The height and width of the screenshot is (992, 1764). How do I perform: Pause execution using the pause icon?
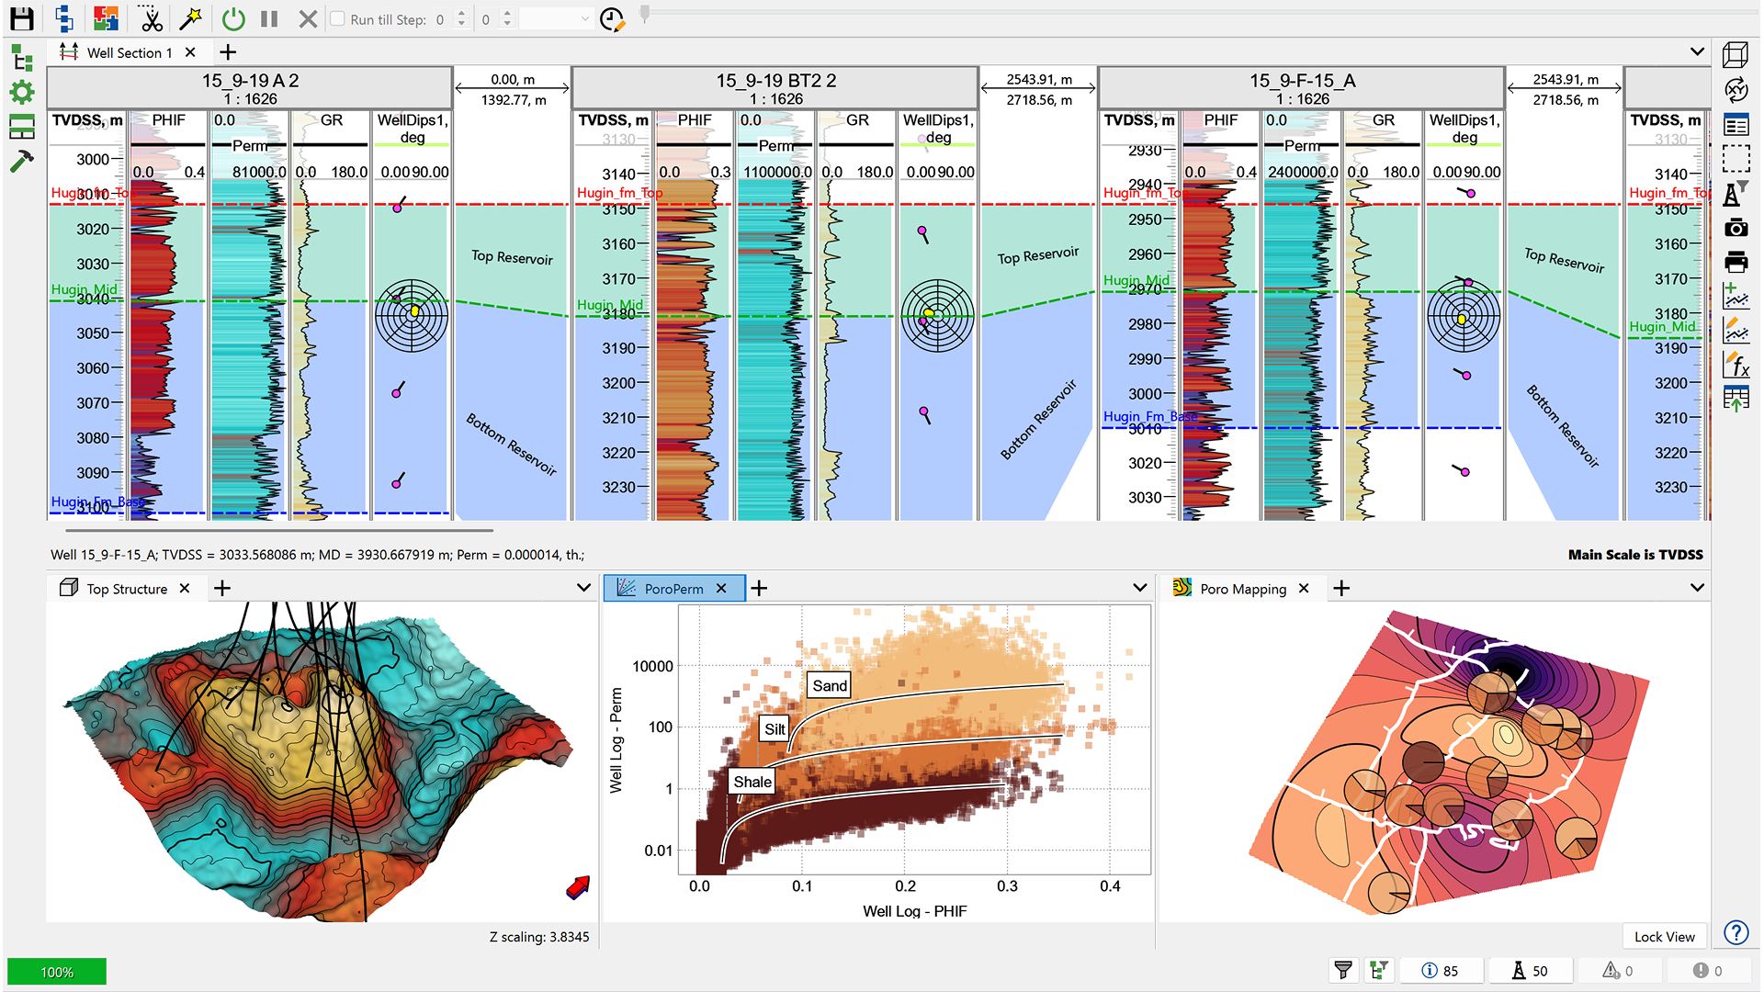[269, 18]
